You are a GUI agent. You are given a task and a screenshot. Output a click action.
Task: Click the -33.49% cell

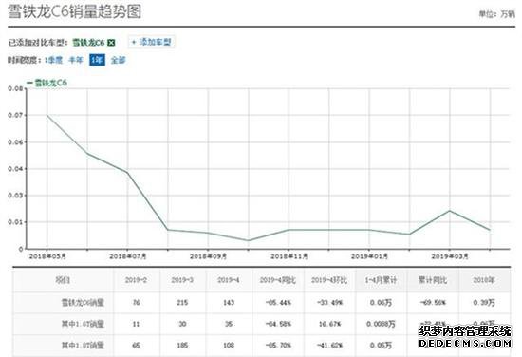[329, 302]
